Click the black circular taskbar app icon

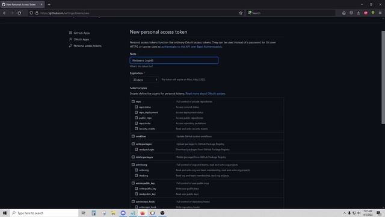(x=162, y=213)
